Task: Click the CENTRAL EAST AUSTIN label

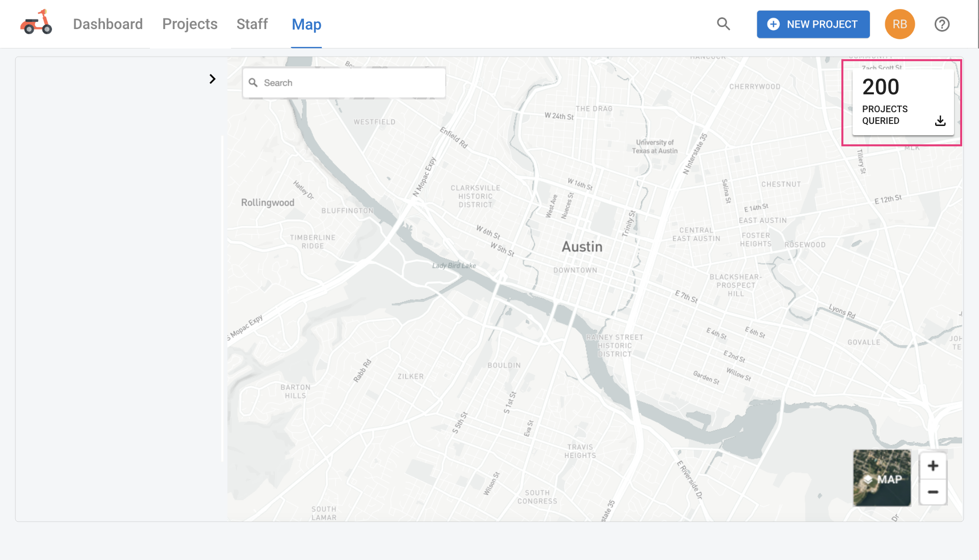Action: 696,235
